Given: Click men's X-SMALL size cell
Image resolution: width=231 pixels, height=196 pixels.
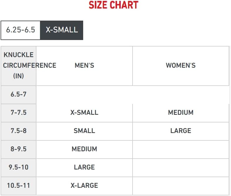Looking at the screenshot, I should click(x=84, y=113).
